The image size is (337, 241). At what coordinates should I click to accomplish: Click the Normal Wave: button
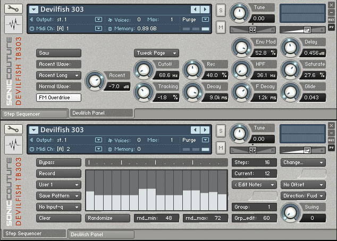58,87
